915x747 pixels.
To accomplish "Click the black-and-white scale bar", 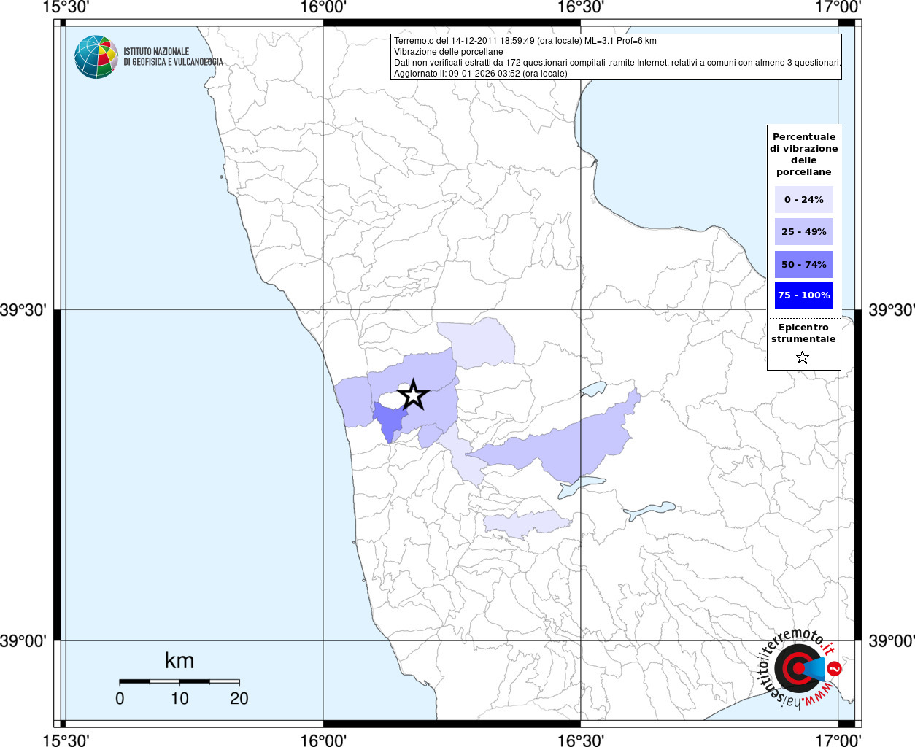I will point(179,682).
